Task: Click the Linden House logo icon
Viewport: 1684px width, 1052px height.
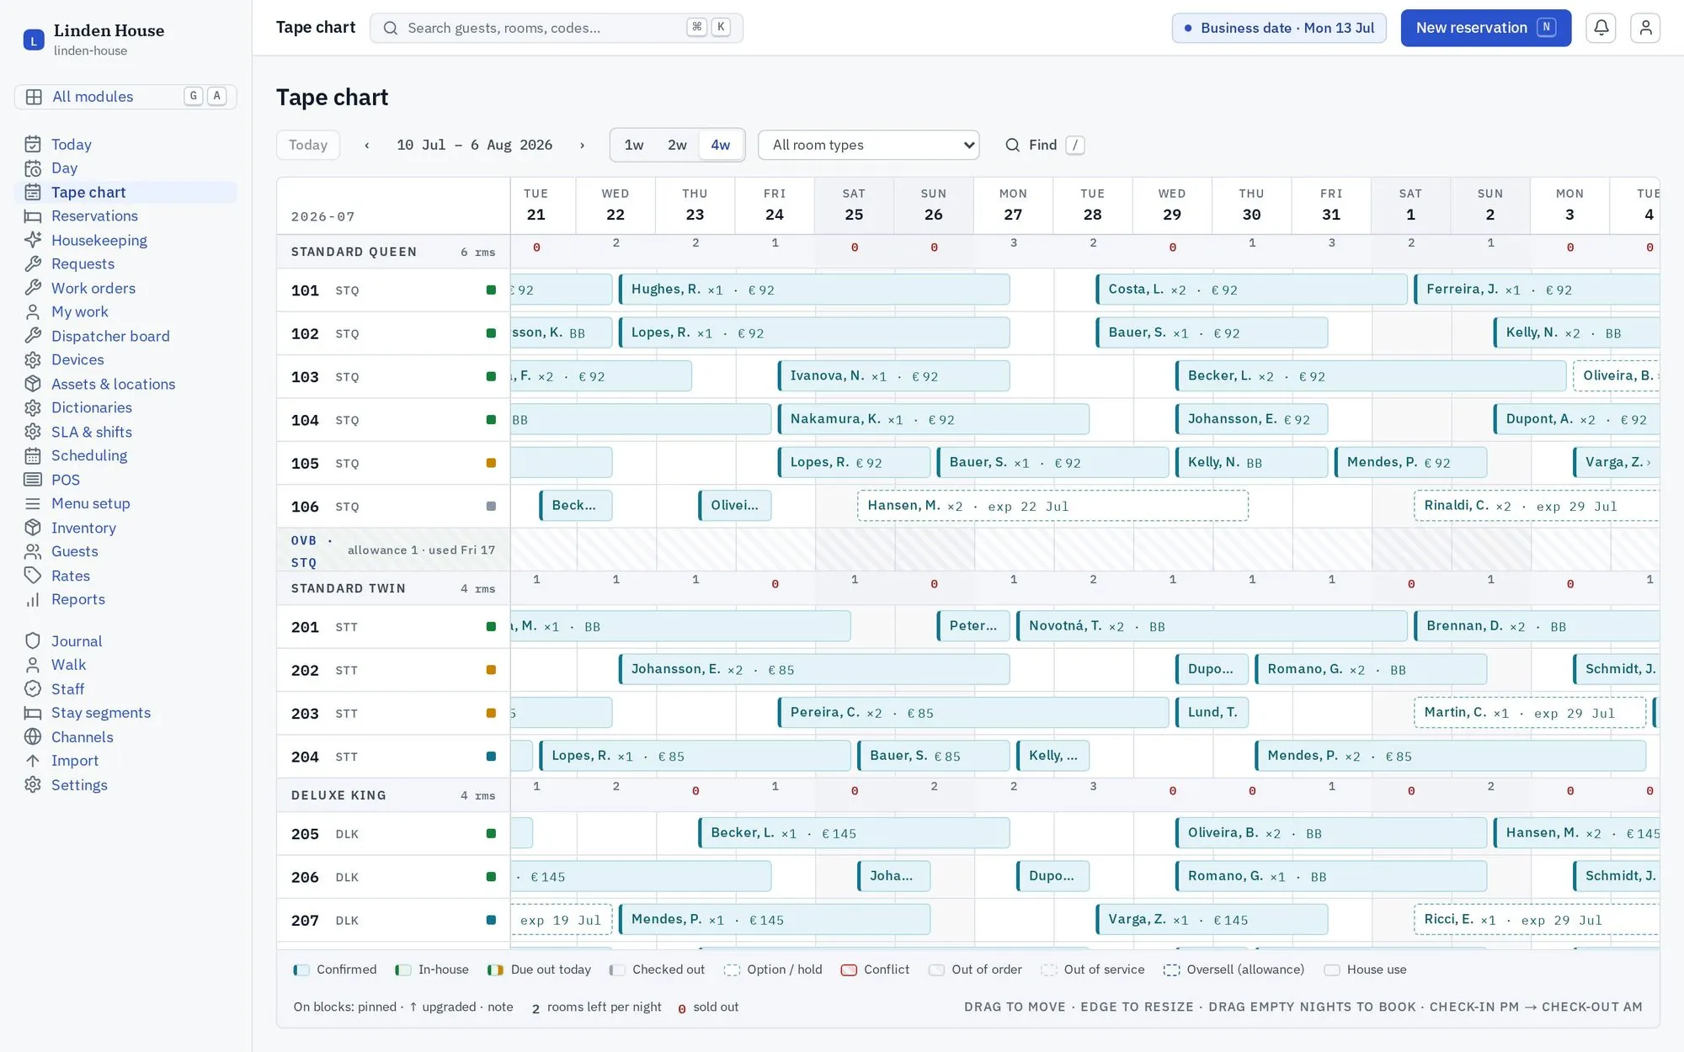Action: (34, 40)
